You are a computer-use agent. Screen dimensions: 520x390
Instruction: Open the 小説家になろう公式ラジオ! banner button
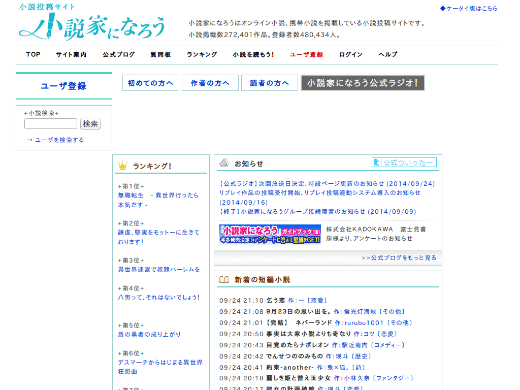pyautogui.click(x=363, y=83)
